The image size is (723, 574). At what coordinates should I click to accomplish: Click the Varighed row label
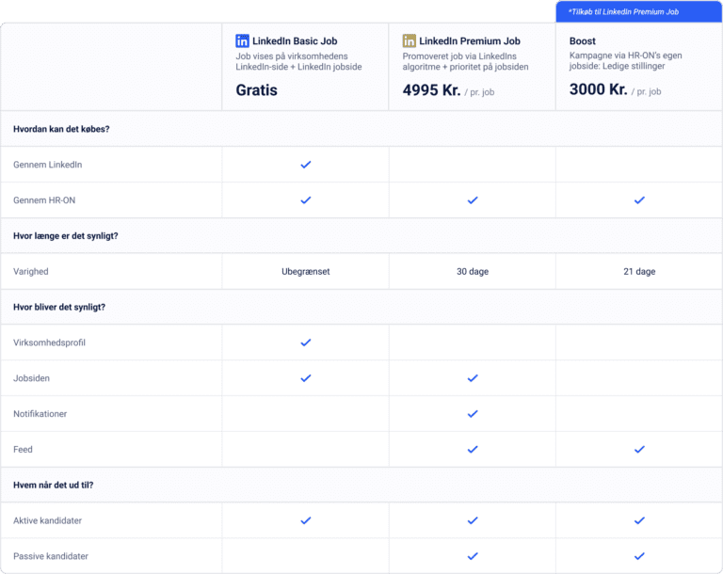coord(30,272)
